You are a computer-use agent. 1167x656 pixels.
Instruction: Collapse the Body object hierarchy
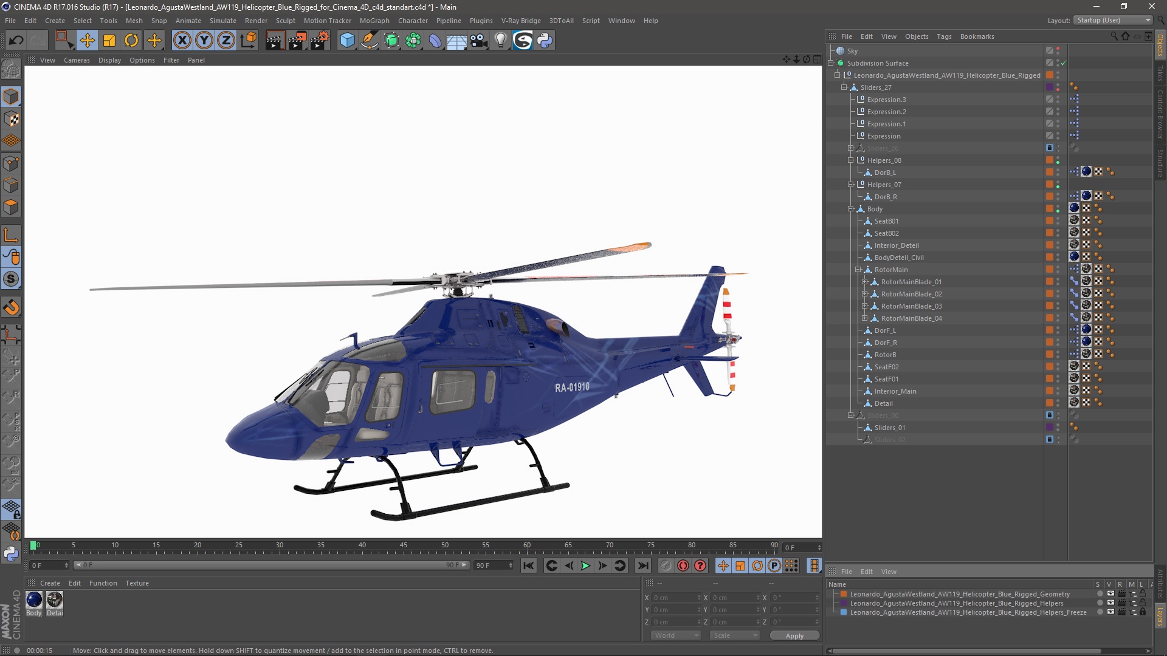[x=851, y=209]
